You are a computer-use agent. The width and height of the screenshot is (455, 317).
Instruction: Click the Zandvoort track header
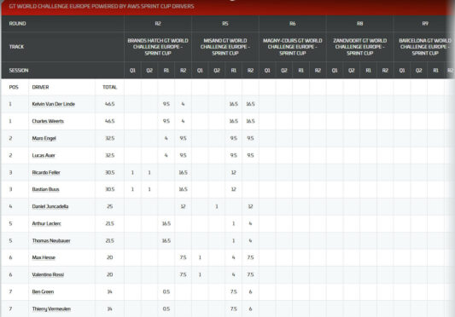coord(360,47)
